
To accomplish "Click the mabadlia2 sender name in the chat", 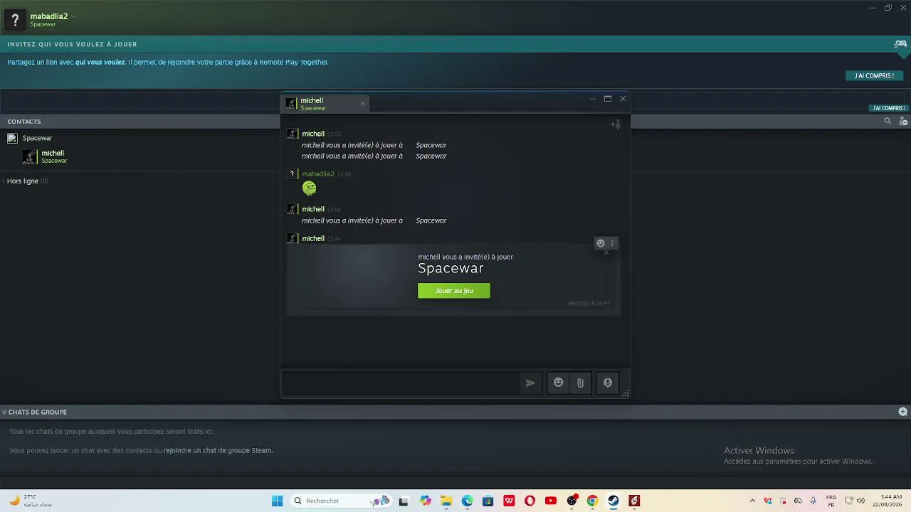I will pyautogui.click(x=318, y=174).
